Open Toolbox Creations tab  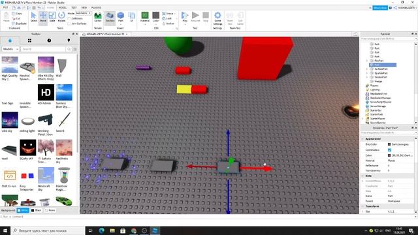[69, 40]
